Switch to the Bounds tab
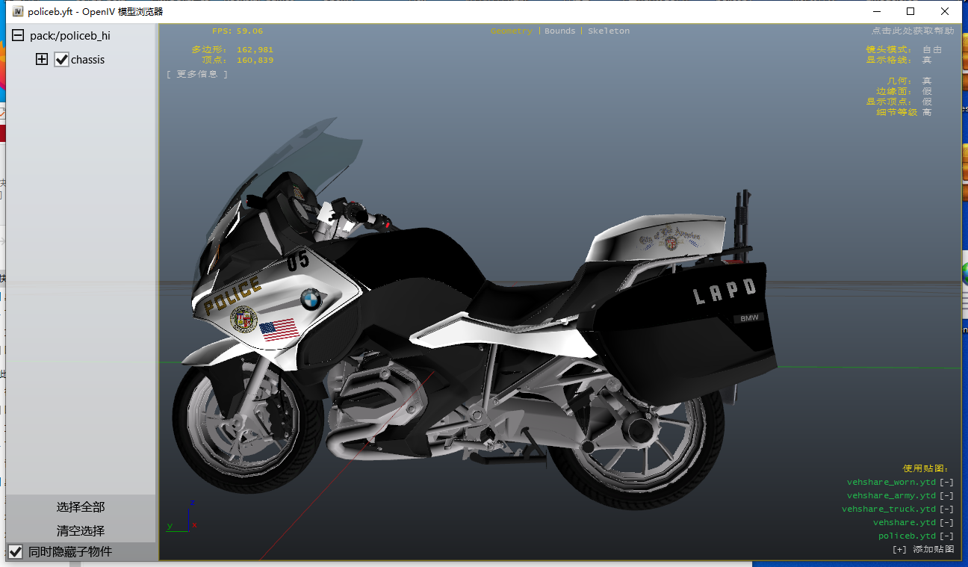Image resolution: width=968 pixels, height=567 pixels. tap(560, 31)
